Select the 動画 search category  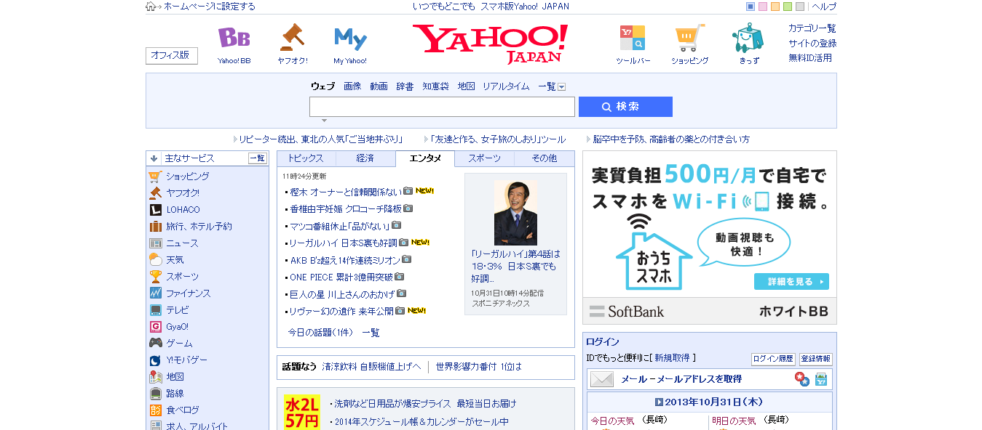[379, 86]
